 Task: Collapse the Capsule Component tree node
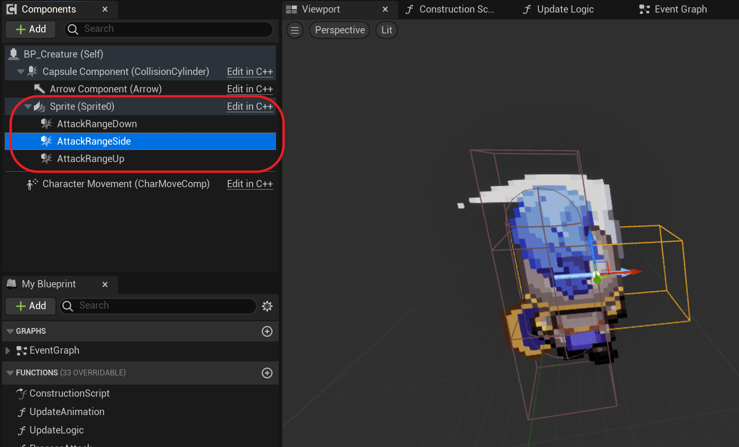coord(21,72)
